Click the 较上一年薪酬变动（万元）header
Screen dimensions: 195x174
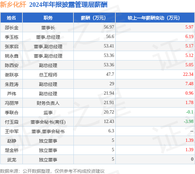click(x=155, y=18)
